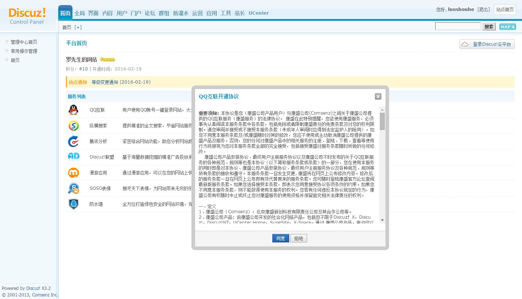522x299 pixels.
Task: Open the 界面 menu tab
Action: 93,13
